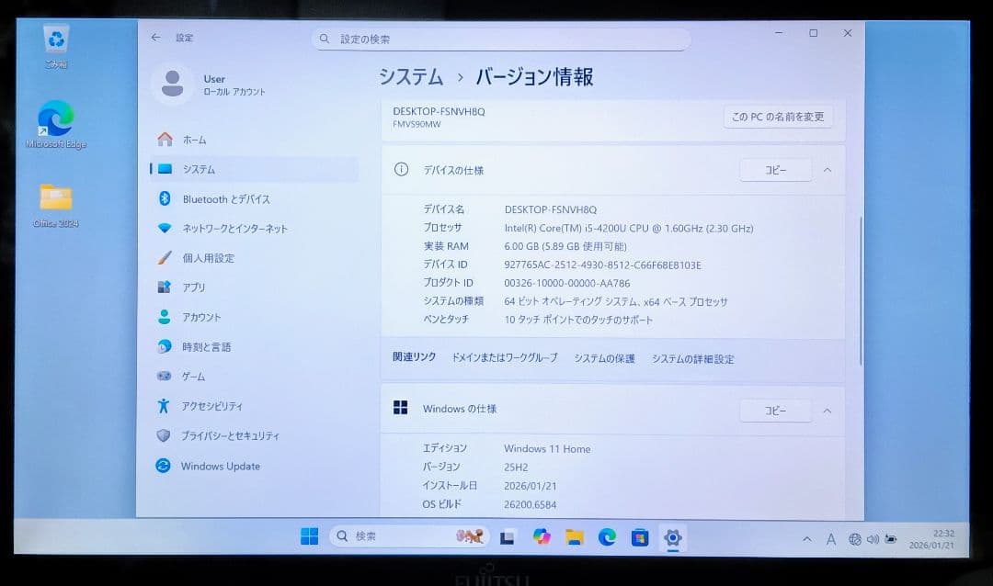Screen dimensions: 993x586
Task: Open the volume control from the tray
Action: tap(873, 539)
